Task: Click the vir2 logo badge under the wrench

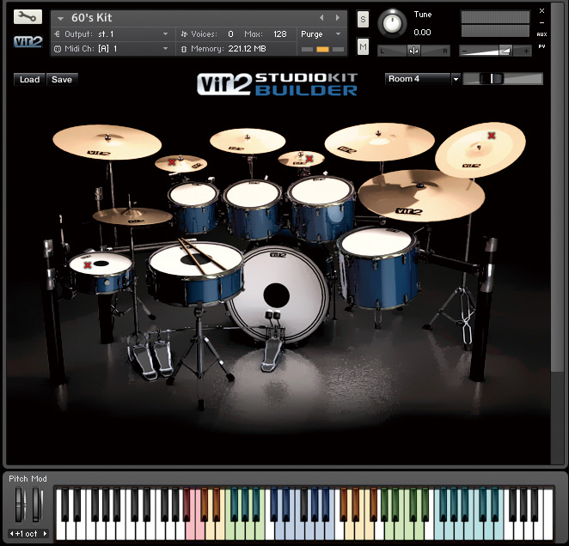Action: click(28, 42)
